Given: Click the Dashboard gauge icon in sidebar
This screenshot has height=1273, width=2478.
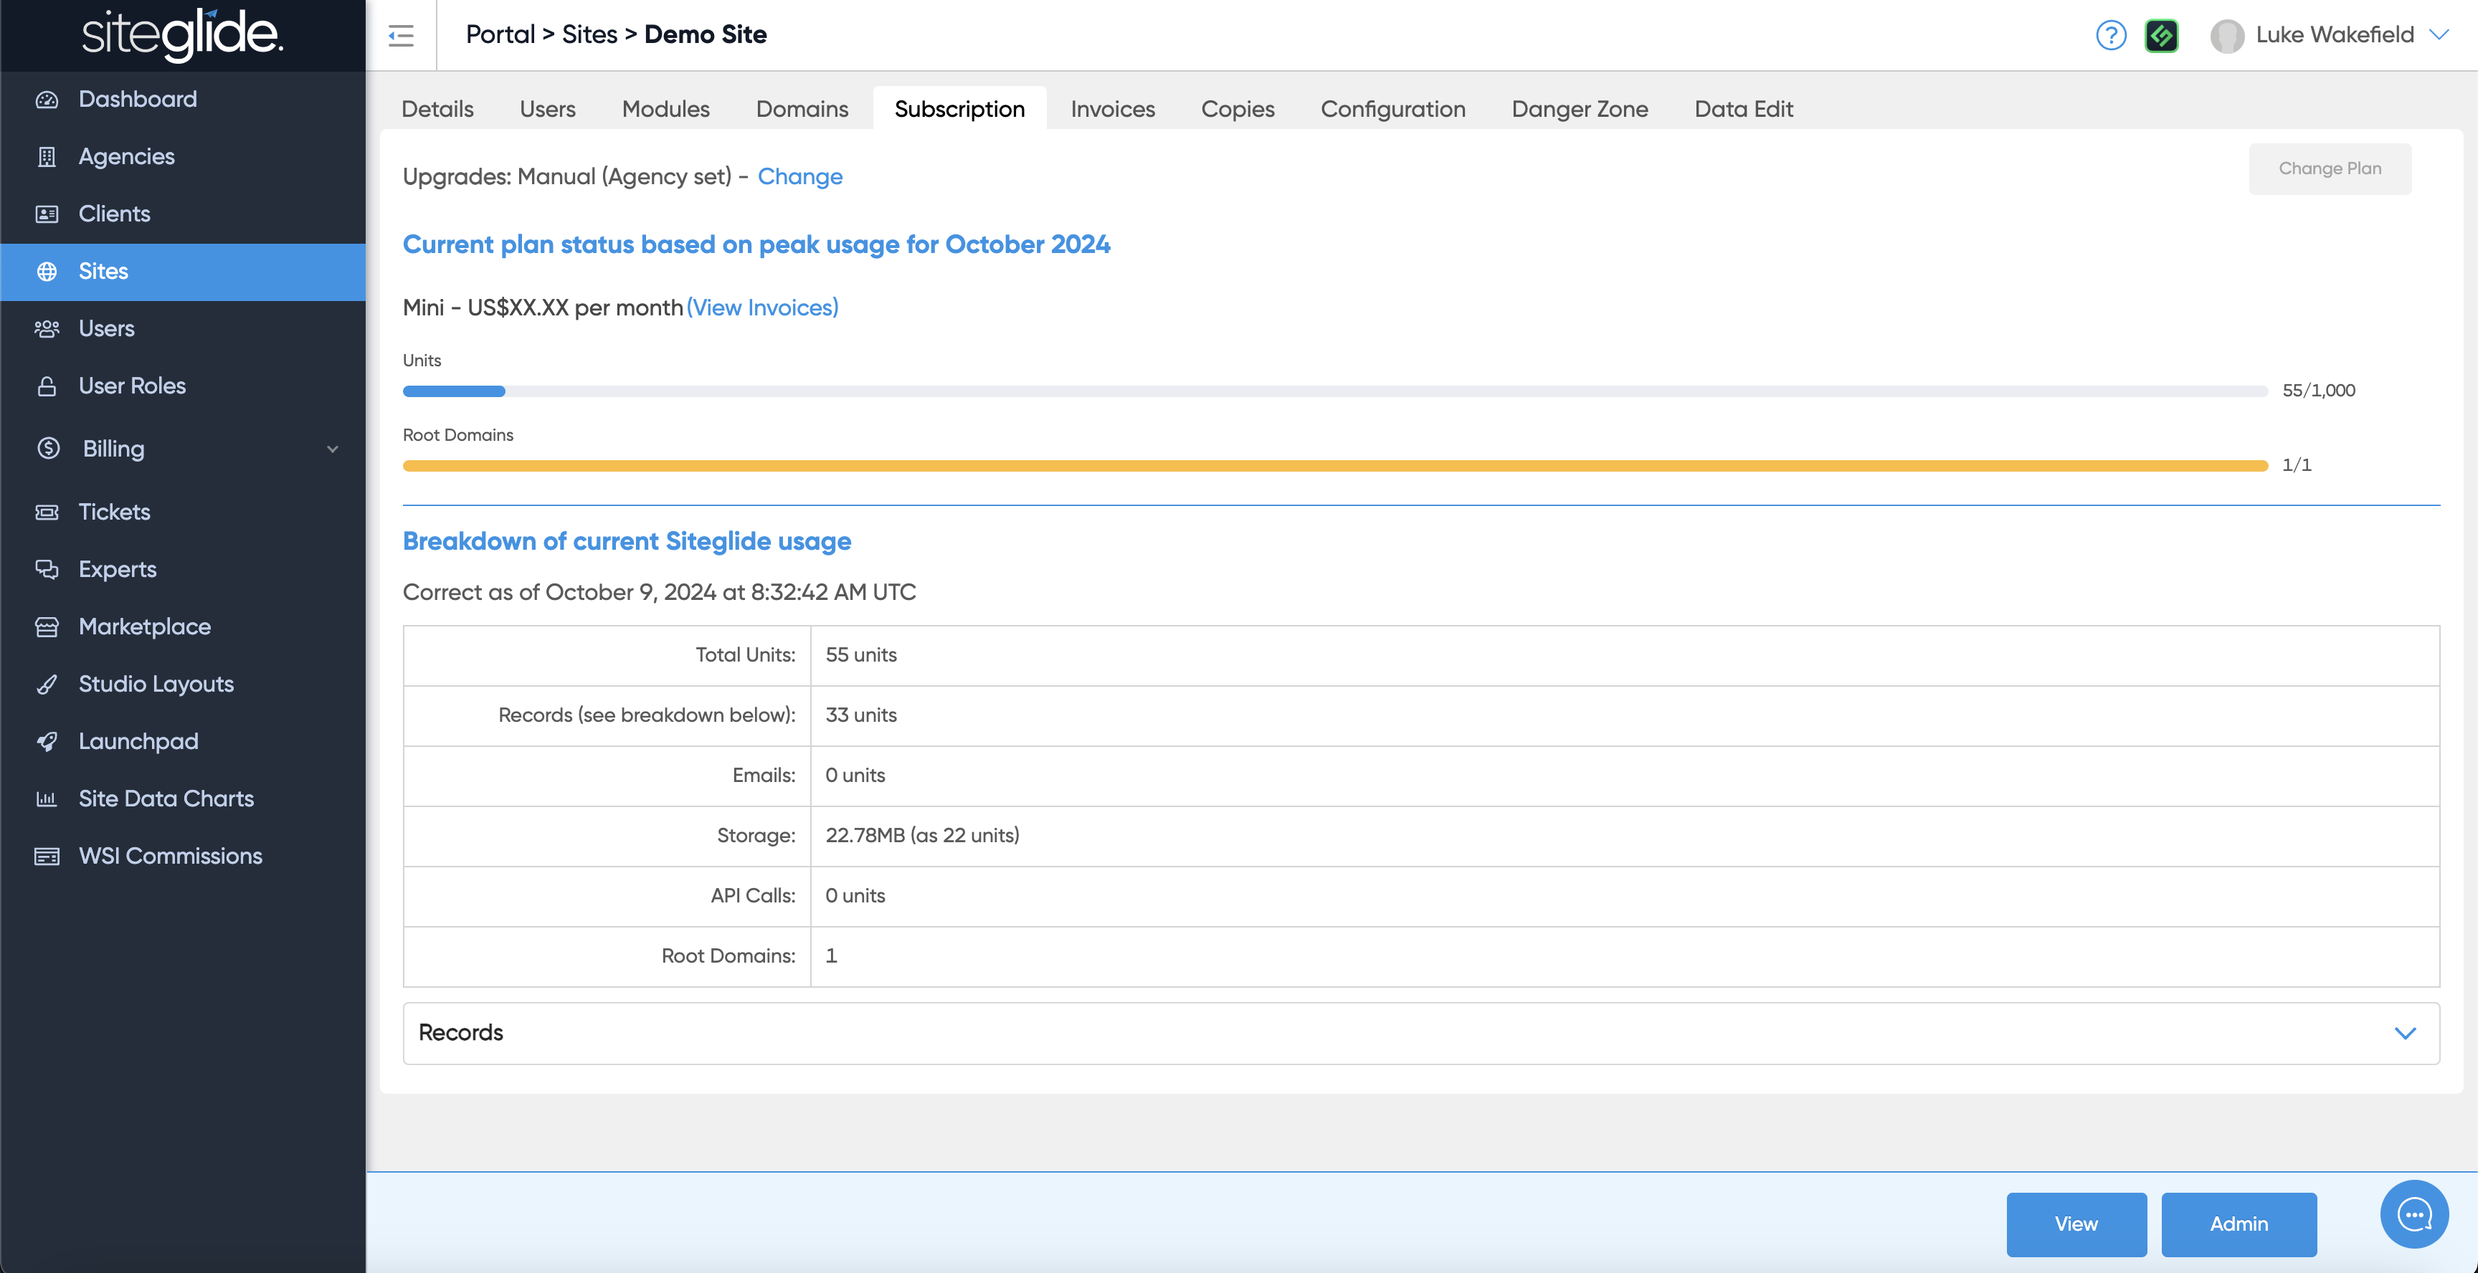Looking at the screenshot, I should [46, 100].
